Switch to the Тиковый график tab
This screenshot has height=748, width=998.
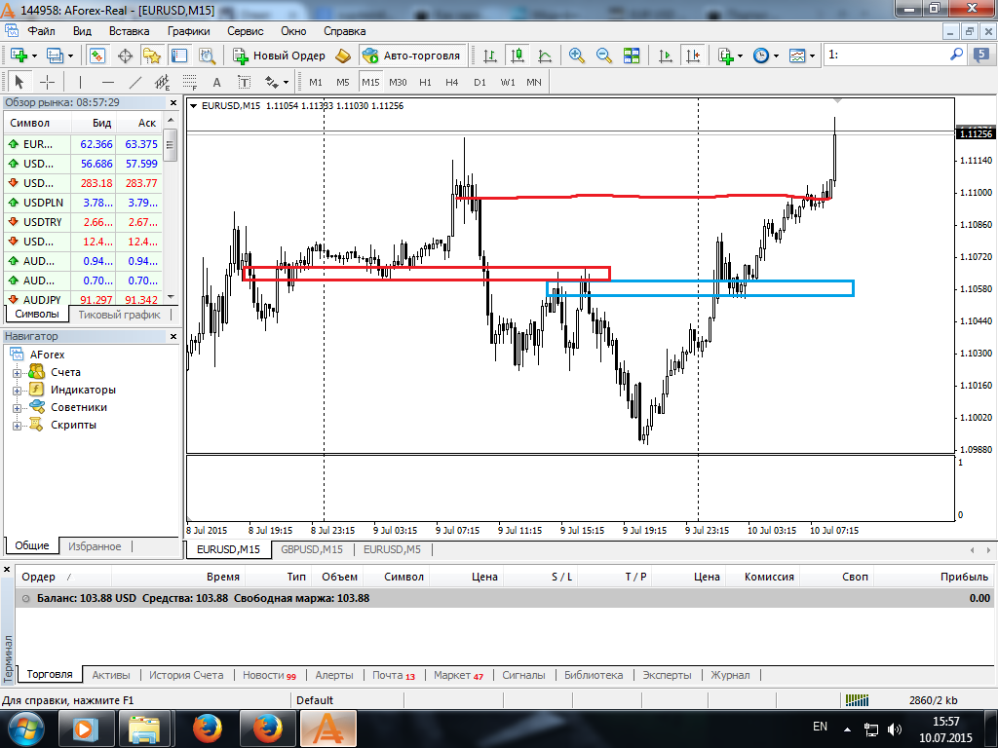point(119,315)
